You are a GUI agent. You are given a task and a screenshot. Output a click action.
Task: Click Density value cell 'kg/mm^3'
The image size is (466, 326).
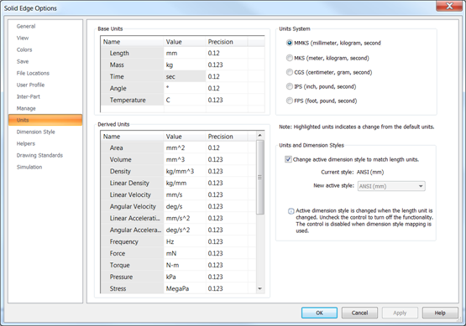[185, 171]
